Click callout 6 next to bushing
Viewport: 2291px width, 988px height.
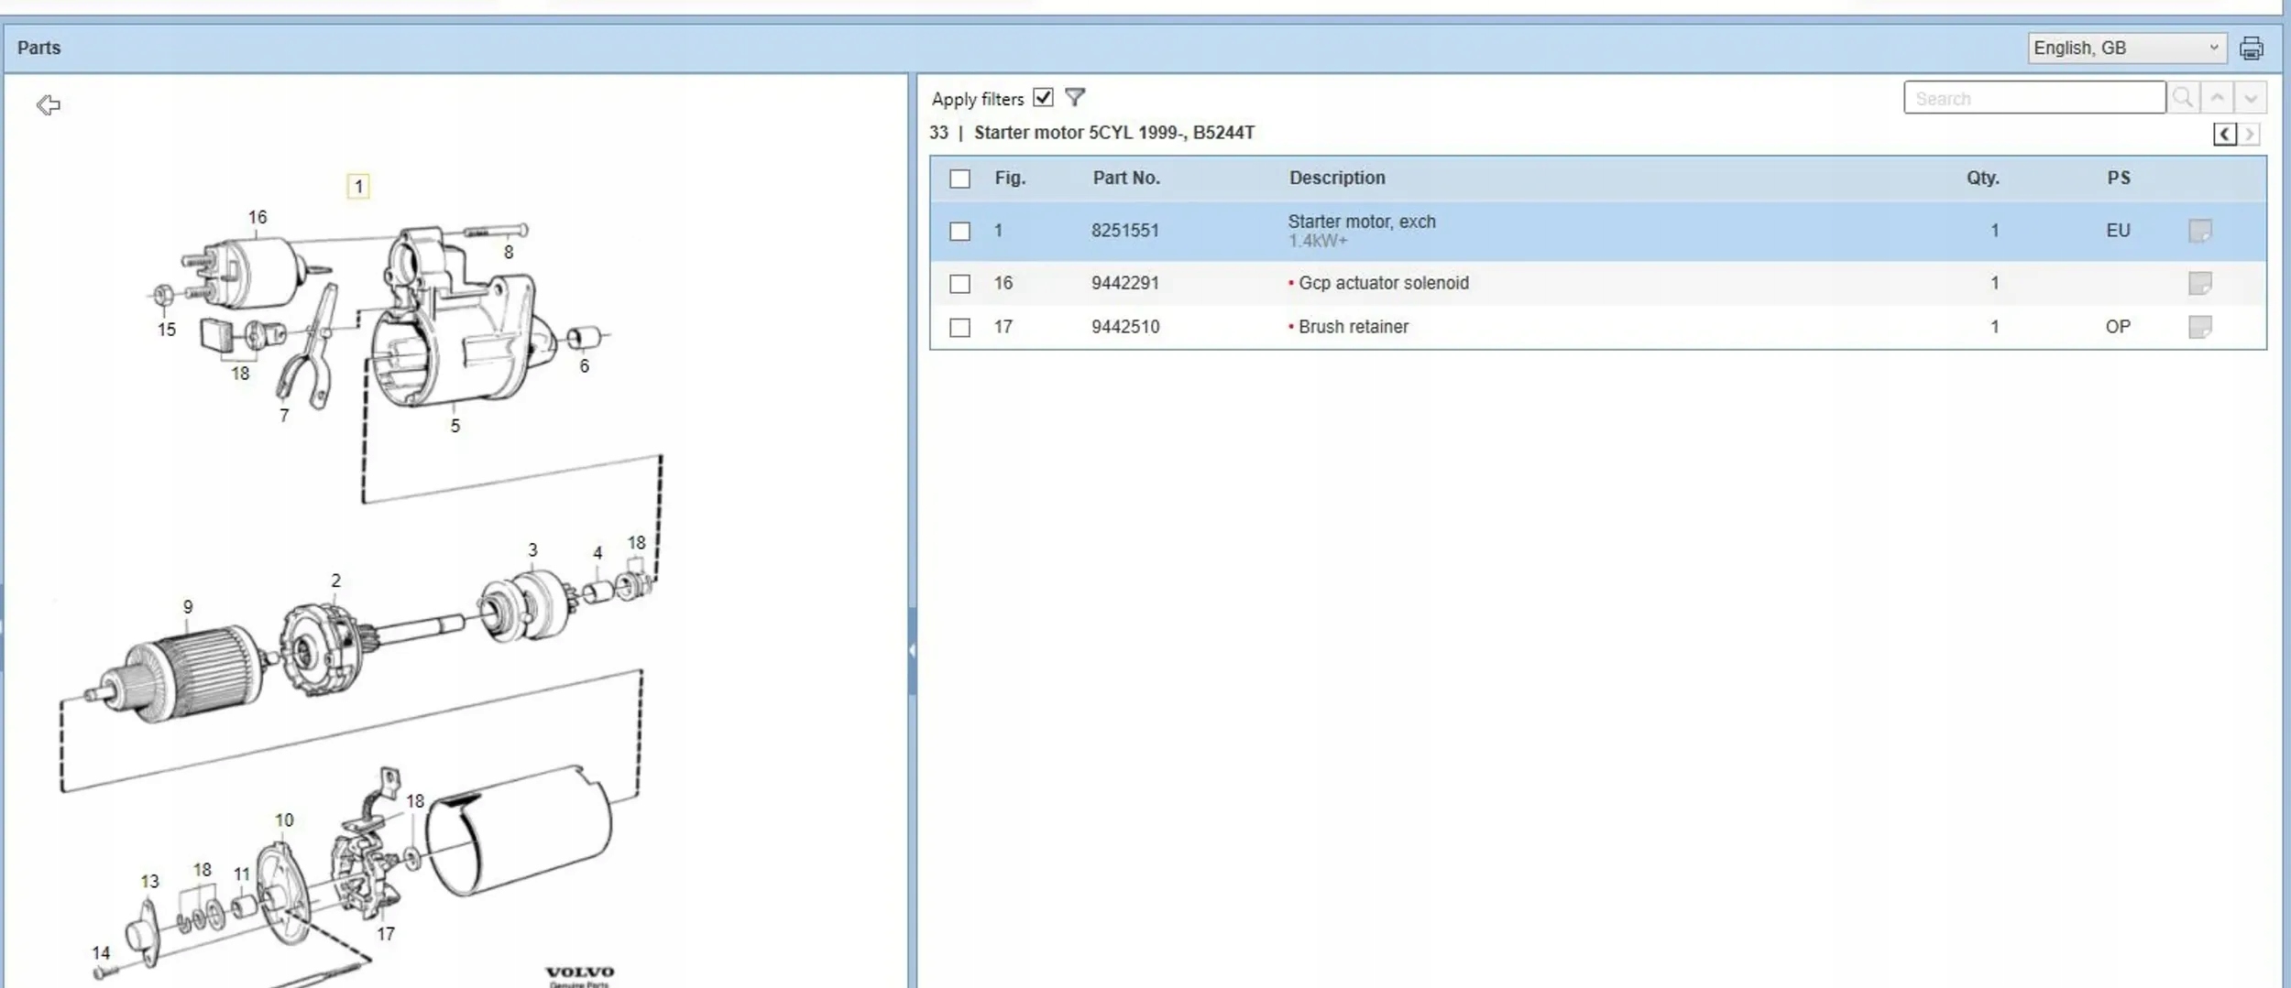(x=584, y=366)
